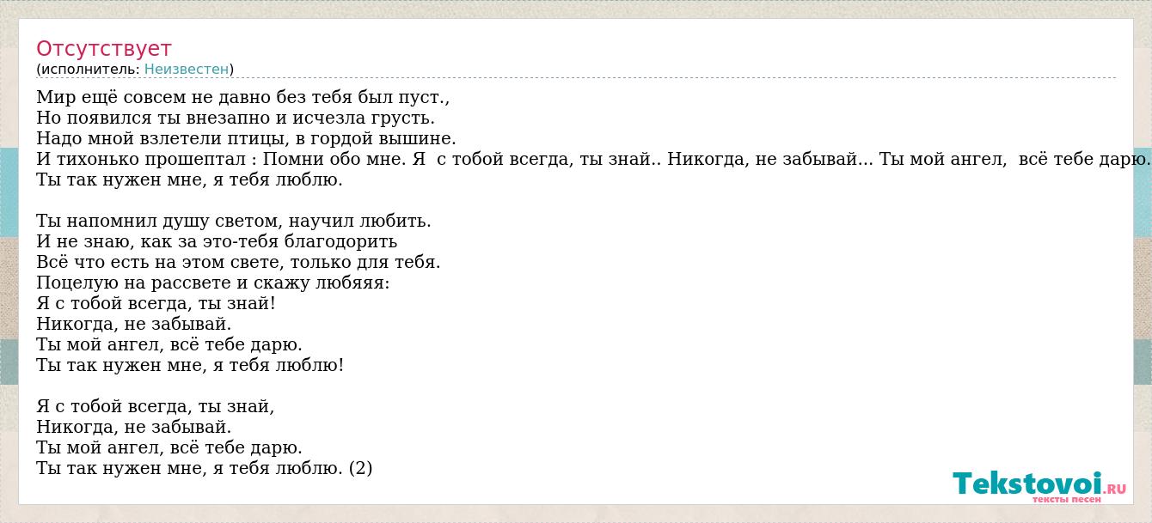Click the second-verse line Никогда, не забывай
The height and width of the screenshot is (523, 1152).
(135, 324)
